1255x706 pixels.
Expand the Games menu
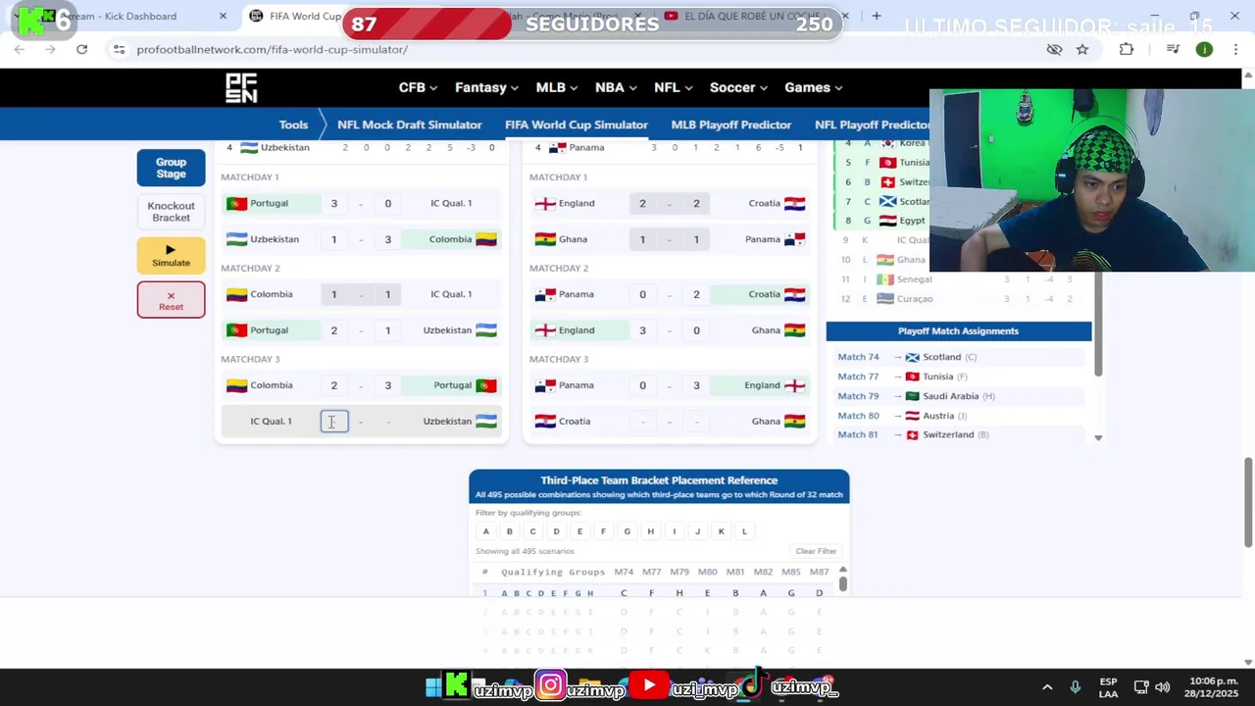(x=814, y=87)
